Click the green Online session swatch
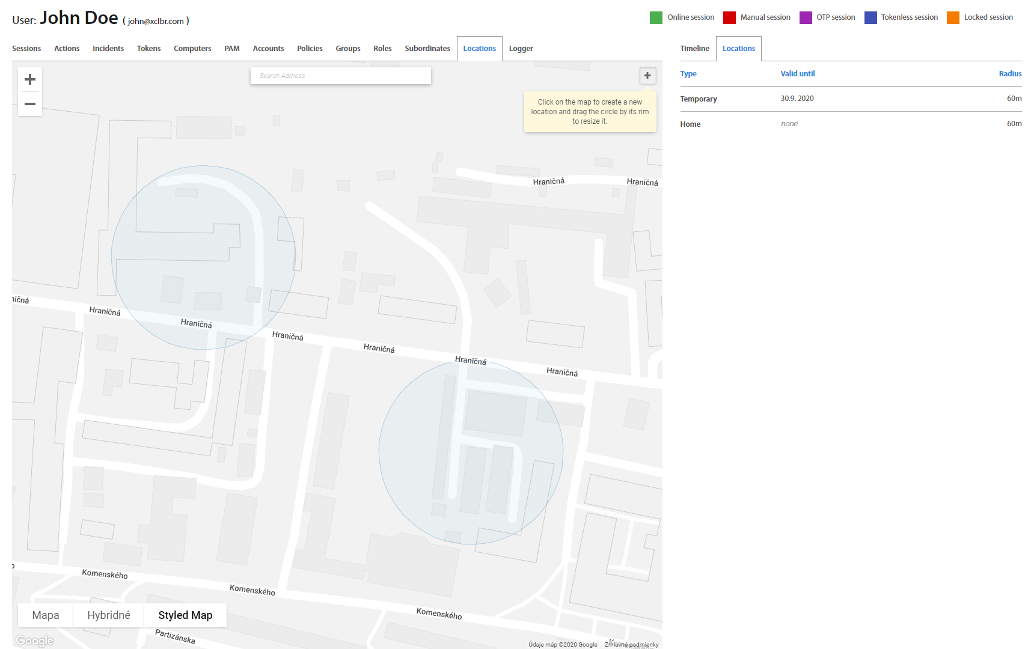 656,17
